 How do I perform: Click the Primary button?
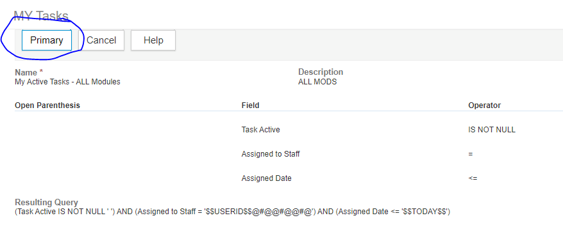(47, 40)
